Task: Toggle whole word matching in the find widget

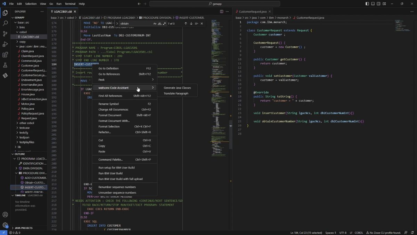Action: [160, 23]
